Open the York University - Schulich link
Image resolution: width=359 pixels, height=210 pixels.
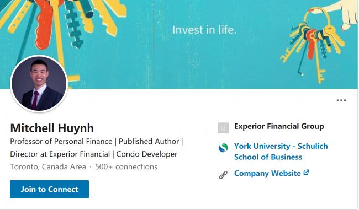[x=281, y=146]
